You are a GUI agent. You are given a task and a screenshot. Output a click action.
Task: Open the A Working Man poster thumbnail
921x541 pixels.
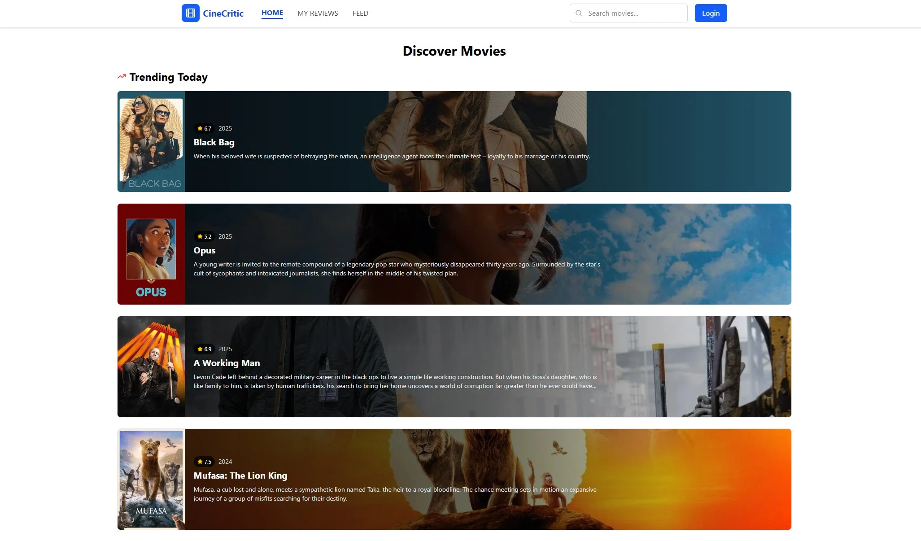[x=151, y=366]
